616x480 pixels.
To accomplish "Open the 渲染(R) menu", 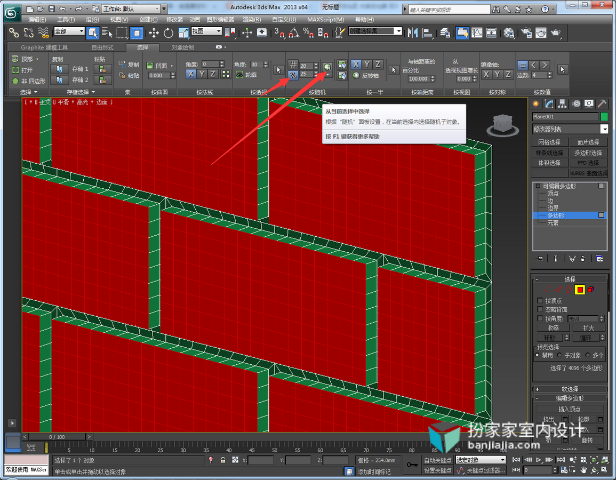I will [x=252, y=20].
